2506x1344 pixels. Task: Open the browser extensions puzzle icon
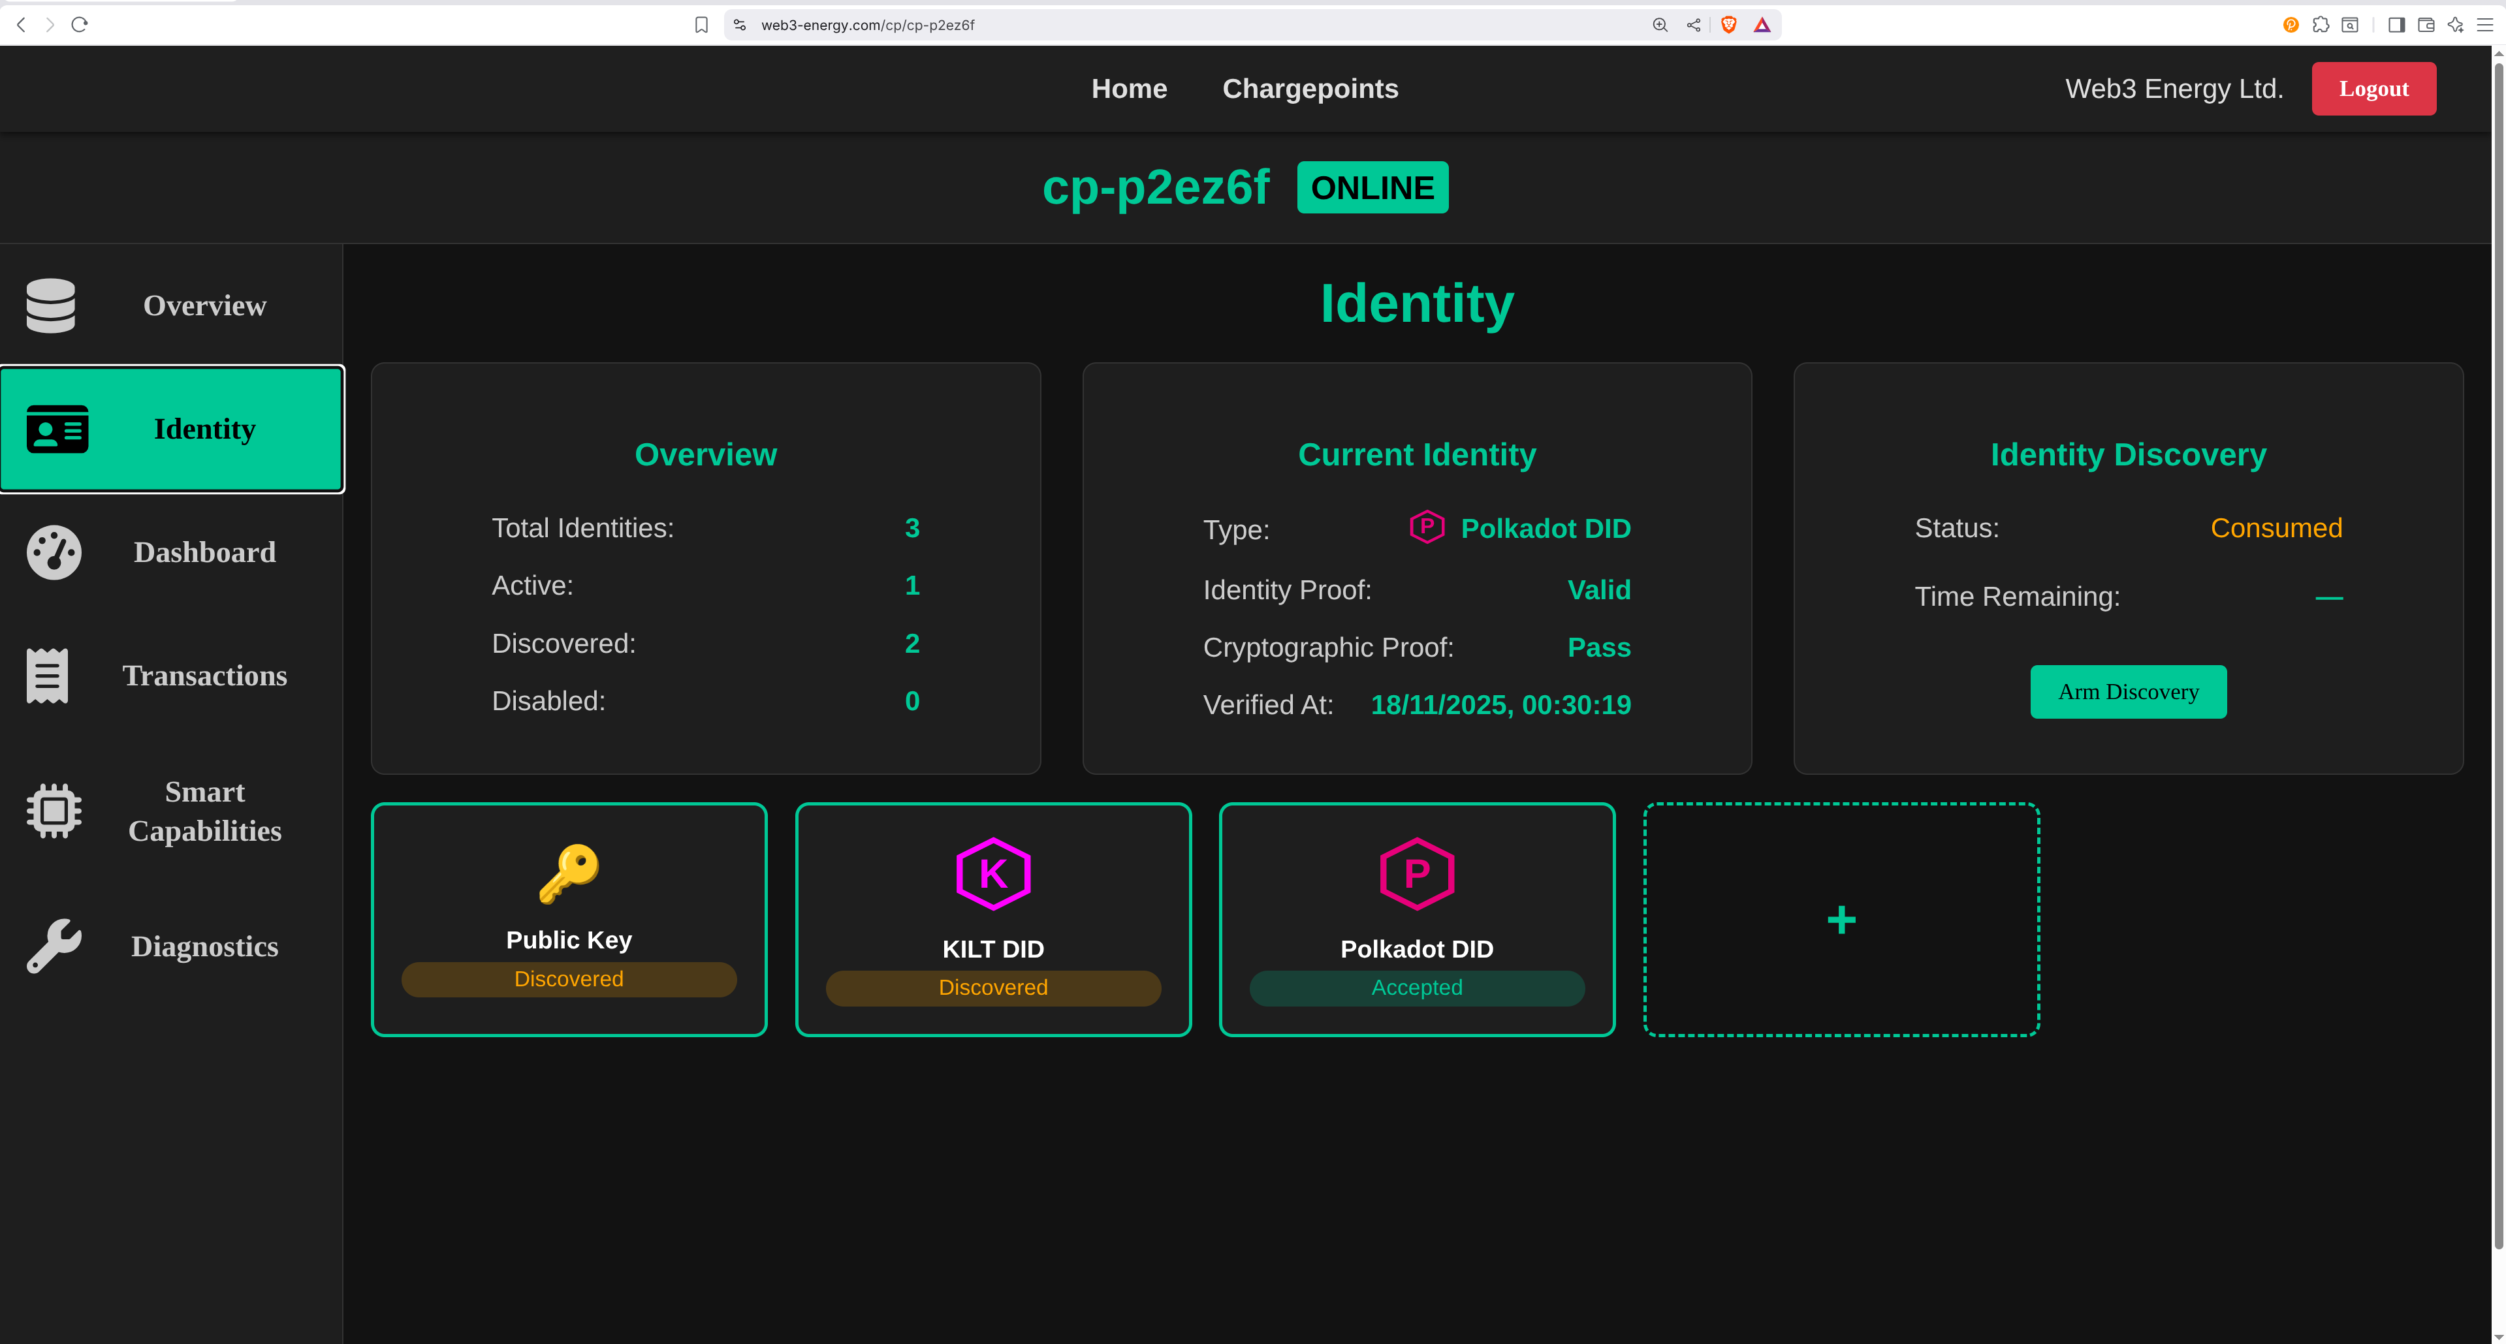(2320, 25)
